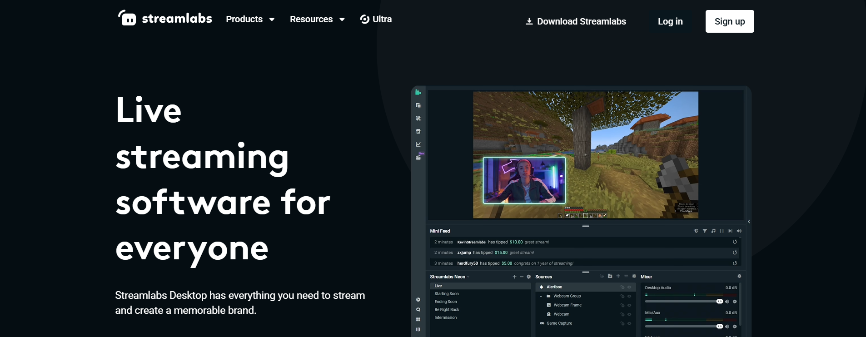Image resolution: width=866 pixels, height=337 pixels.
Task: Open Mixer panel settings gear
Action: 739,276
